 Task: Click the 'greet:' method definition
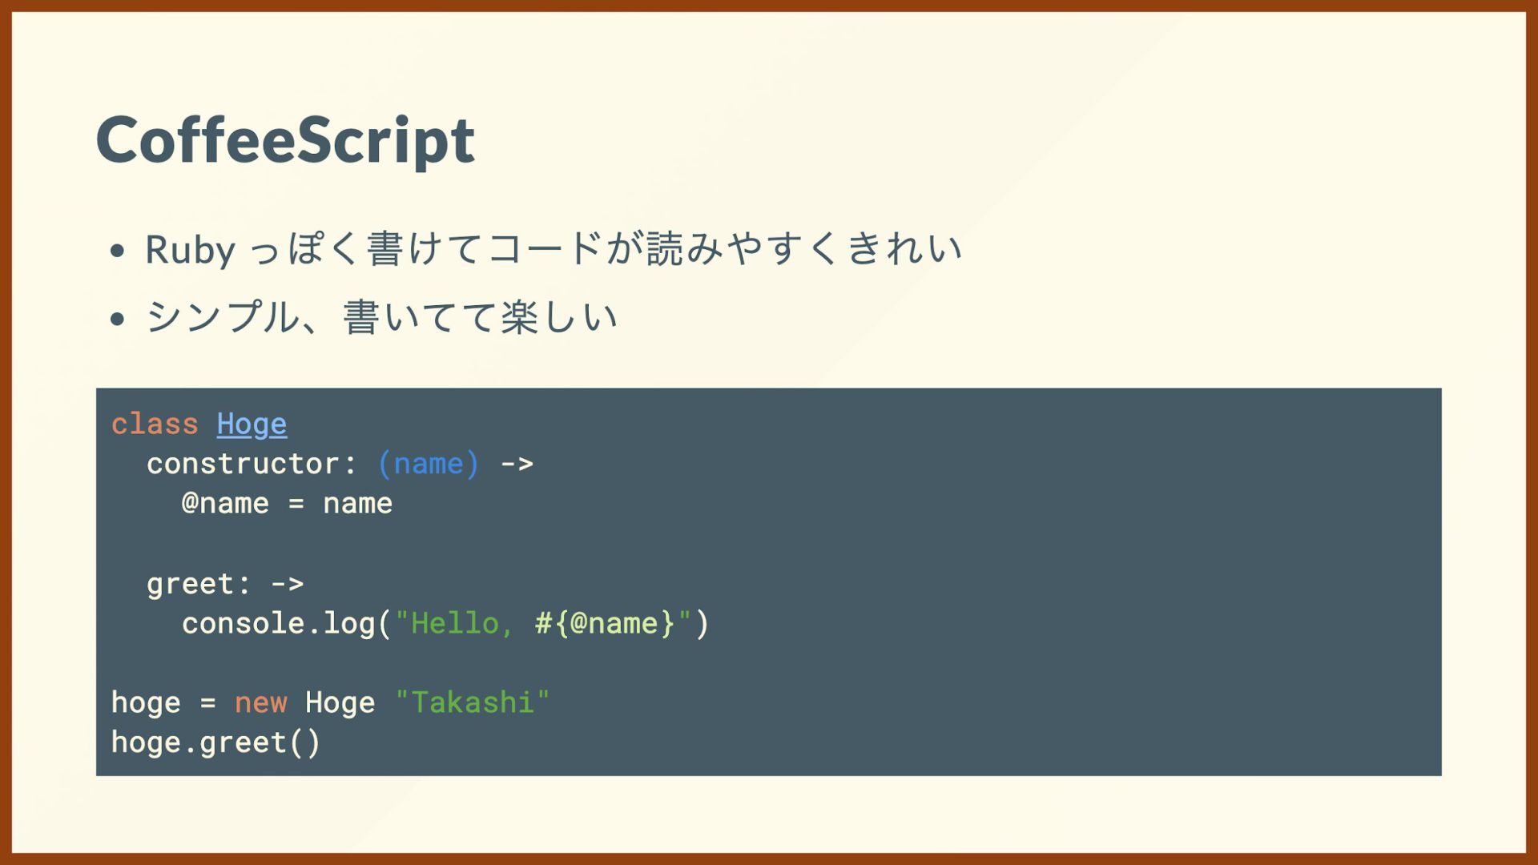click(x=199, y=584)
